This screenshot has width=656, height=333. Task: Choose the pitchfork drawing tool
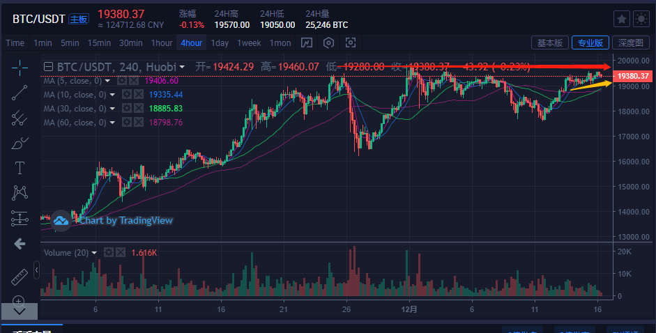tap(20, 118)
